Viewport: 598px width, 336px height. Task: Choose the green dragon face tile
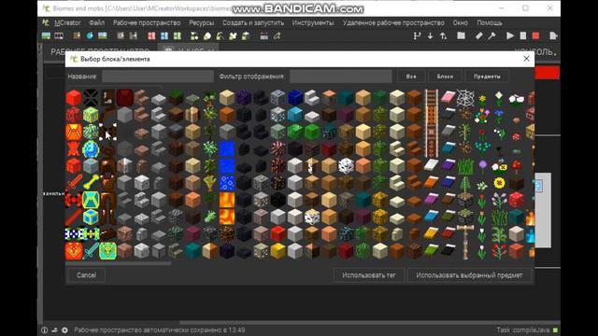[108, 251]
